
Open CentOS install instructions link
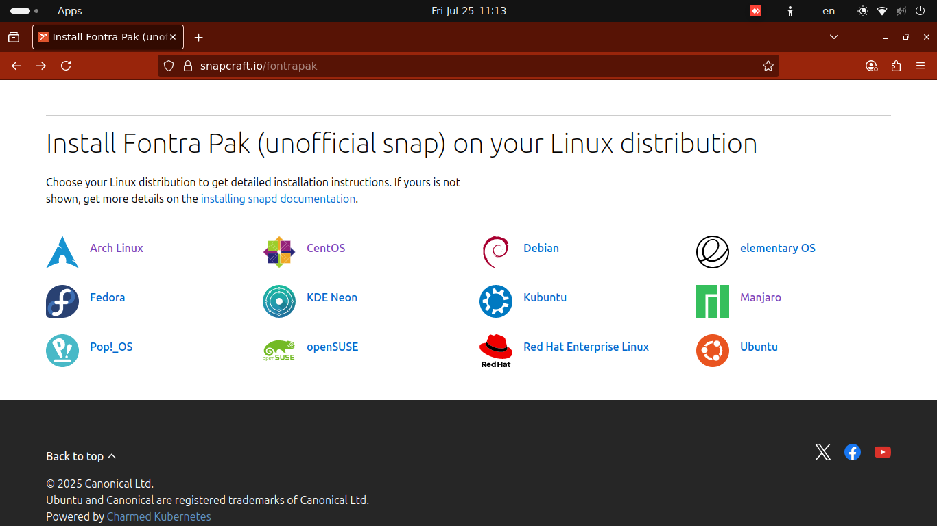326,248
